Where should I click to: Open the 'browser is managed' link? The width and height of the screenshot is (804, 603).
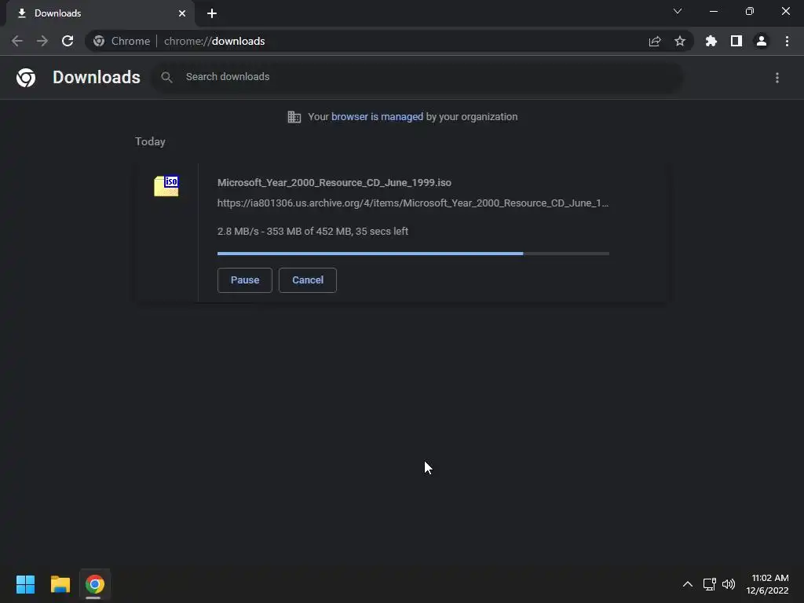click(377, 117)
